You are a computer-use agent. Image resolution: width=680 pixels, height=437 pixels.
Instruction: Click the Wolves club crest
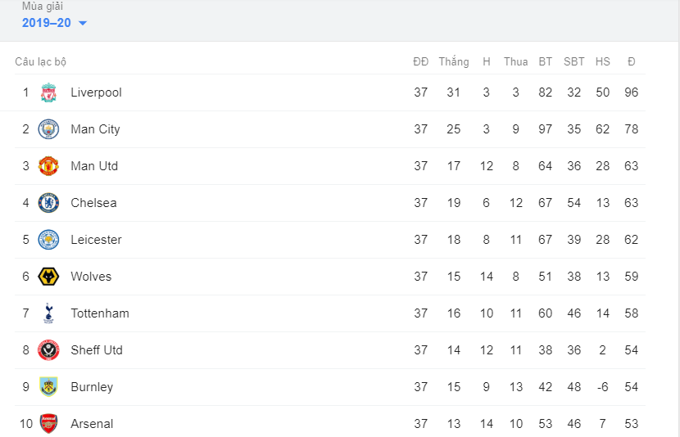(48, 277)
